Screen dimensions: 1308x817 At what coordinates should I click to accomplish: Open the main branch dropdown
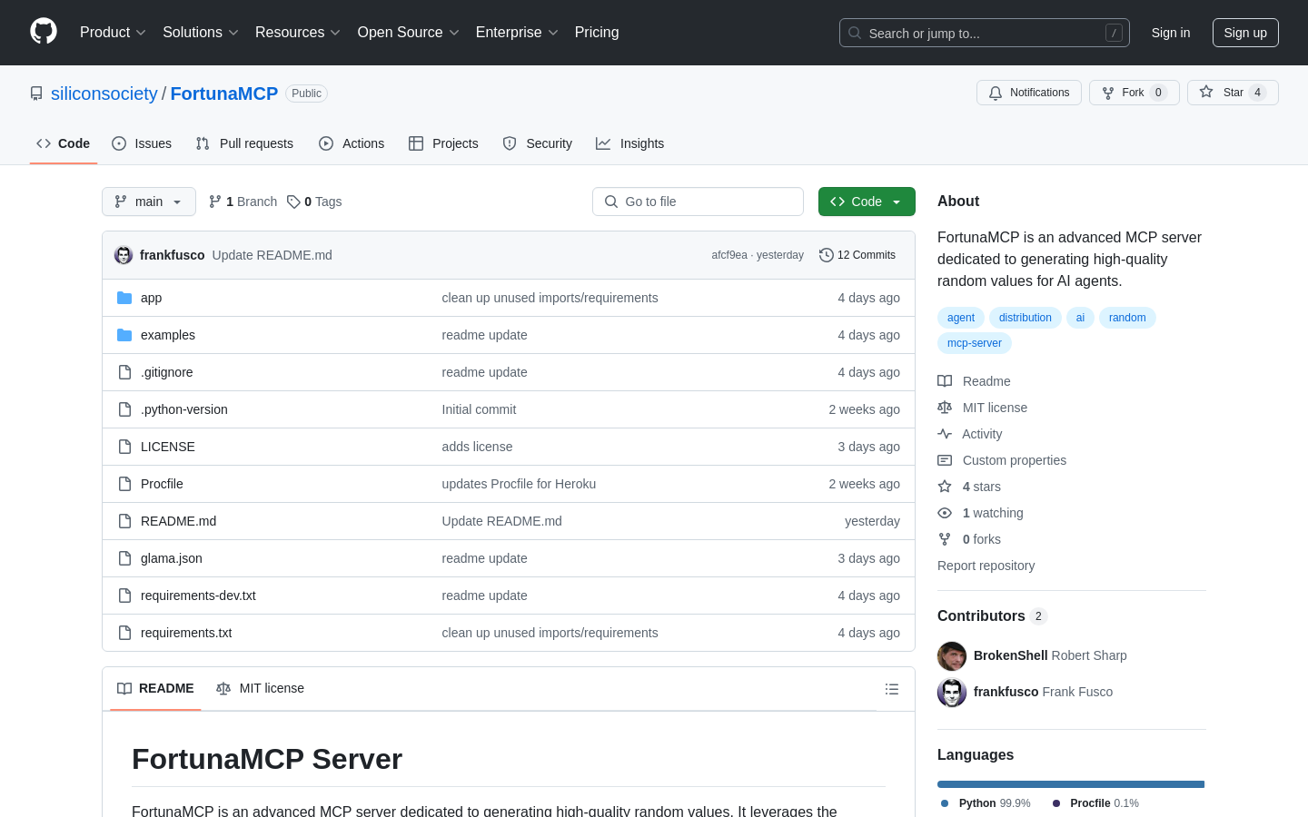point(149,202)
